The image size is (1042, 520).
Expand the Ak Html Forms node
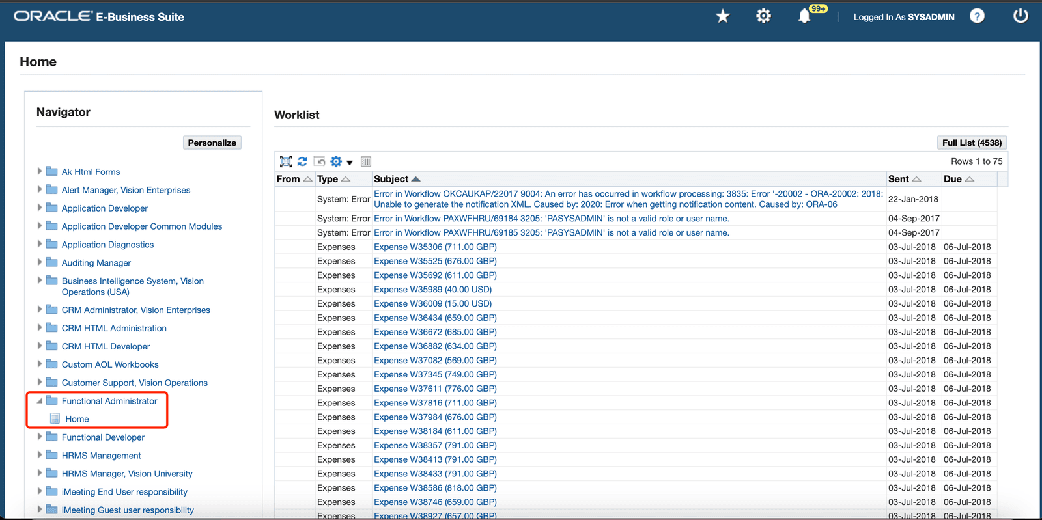click(40, 171)
